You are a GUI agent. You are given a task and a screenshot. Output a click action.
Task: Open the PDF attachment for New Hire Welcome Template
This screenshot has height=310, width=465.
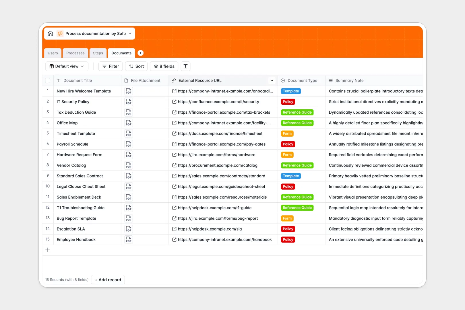[128, 91]
